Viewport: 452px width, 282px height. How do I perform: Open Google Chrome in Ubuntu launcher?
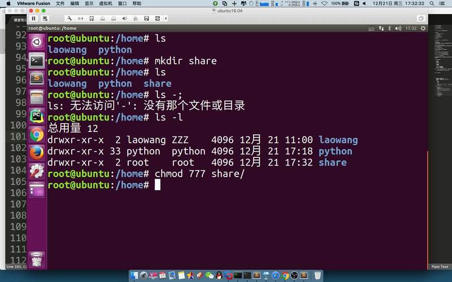(37, 134)
